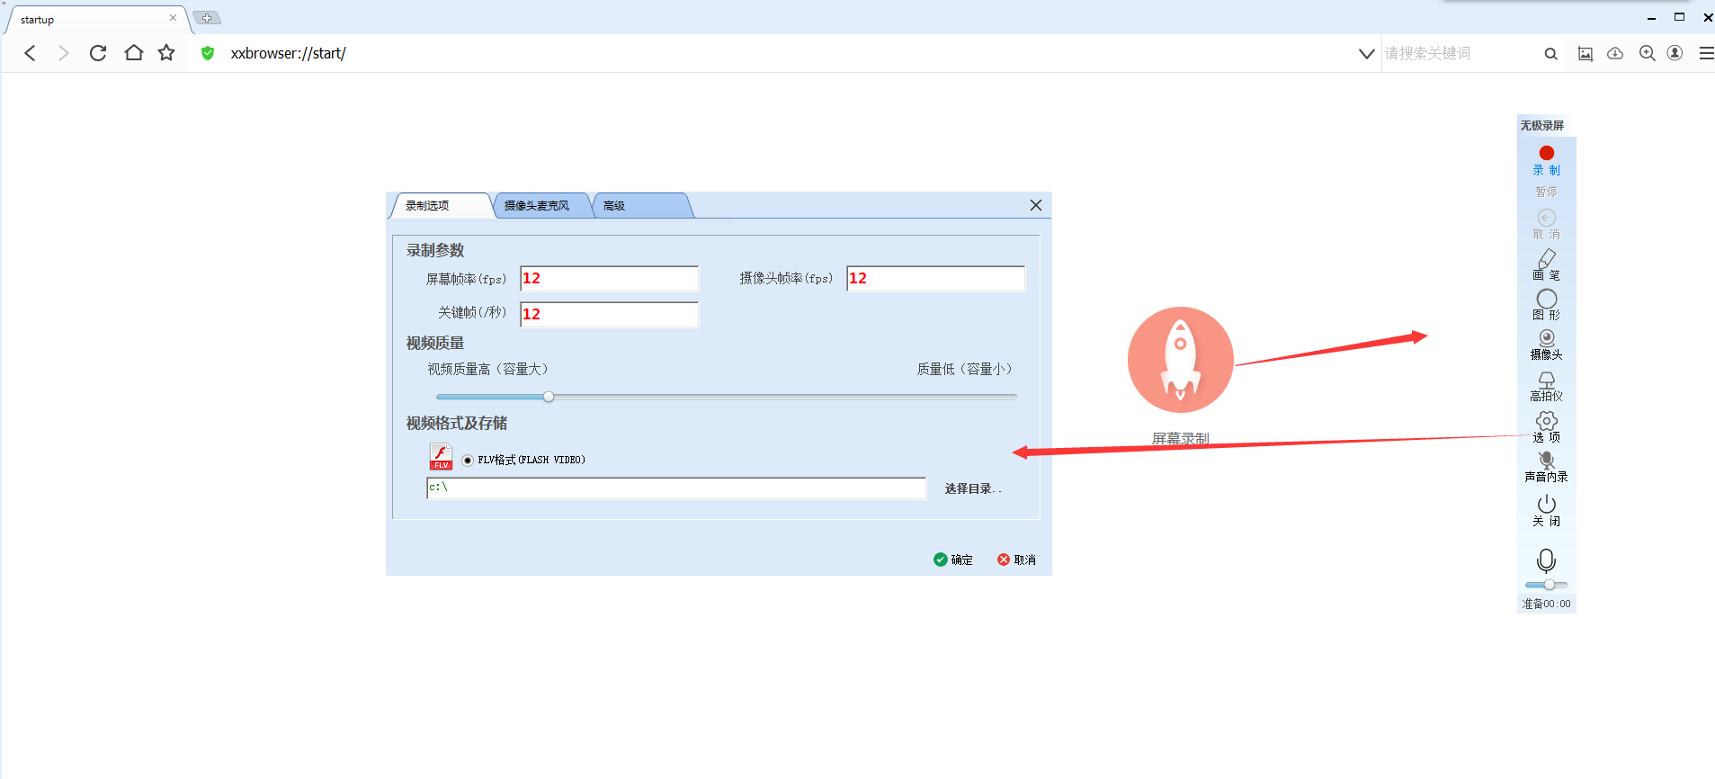Click the 取消 cancel button in dialog
This screenshot has height=779, width=1715.
pos(1016,560)
